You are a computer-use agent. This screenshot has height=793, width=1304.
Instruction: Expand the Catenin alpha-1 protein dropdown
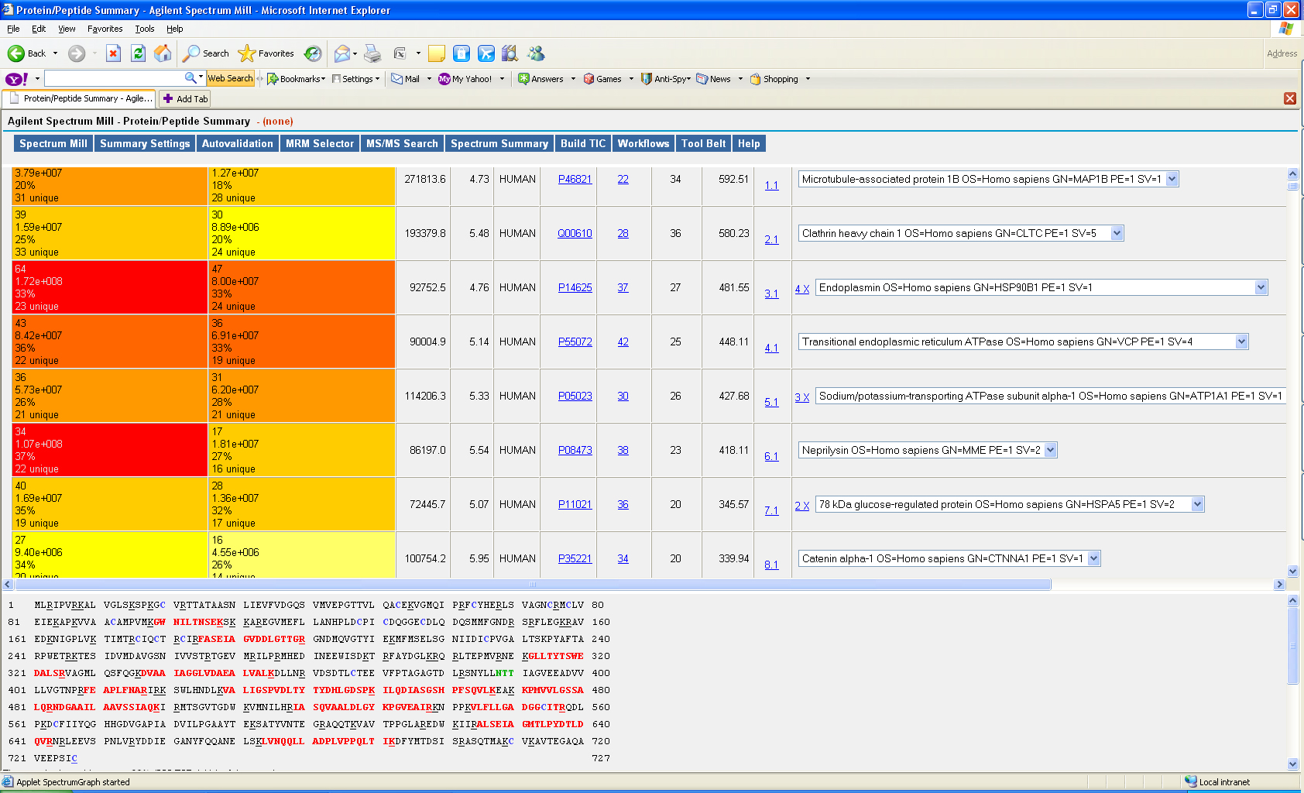(x=1093, y=558)
